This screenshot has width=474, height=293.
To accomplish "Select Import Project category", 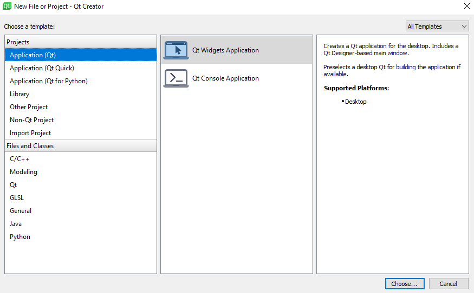I will coord(30,133).
